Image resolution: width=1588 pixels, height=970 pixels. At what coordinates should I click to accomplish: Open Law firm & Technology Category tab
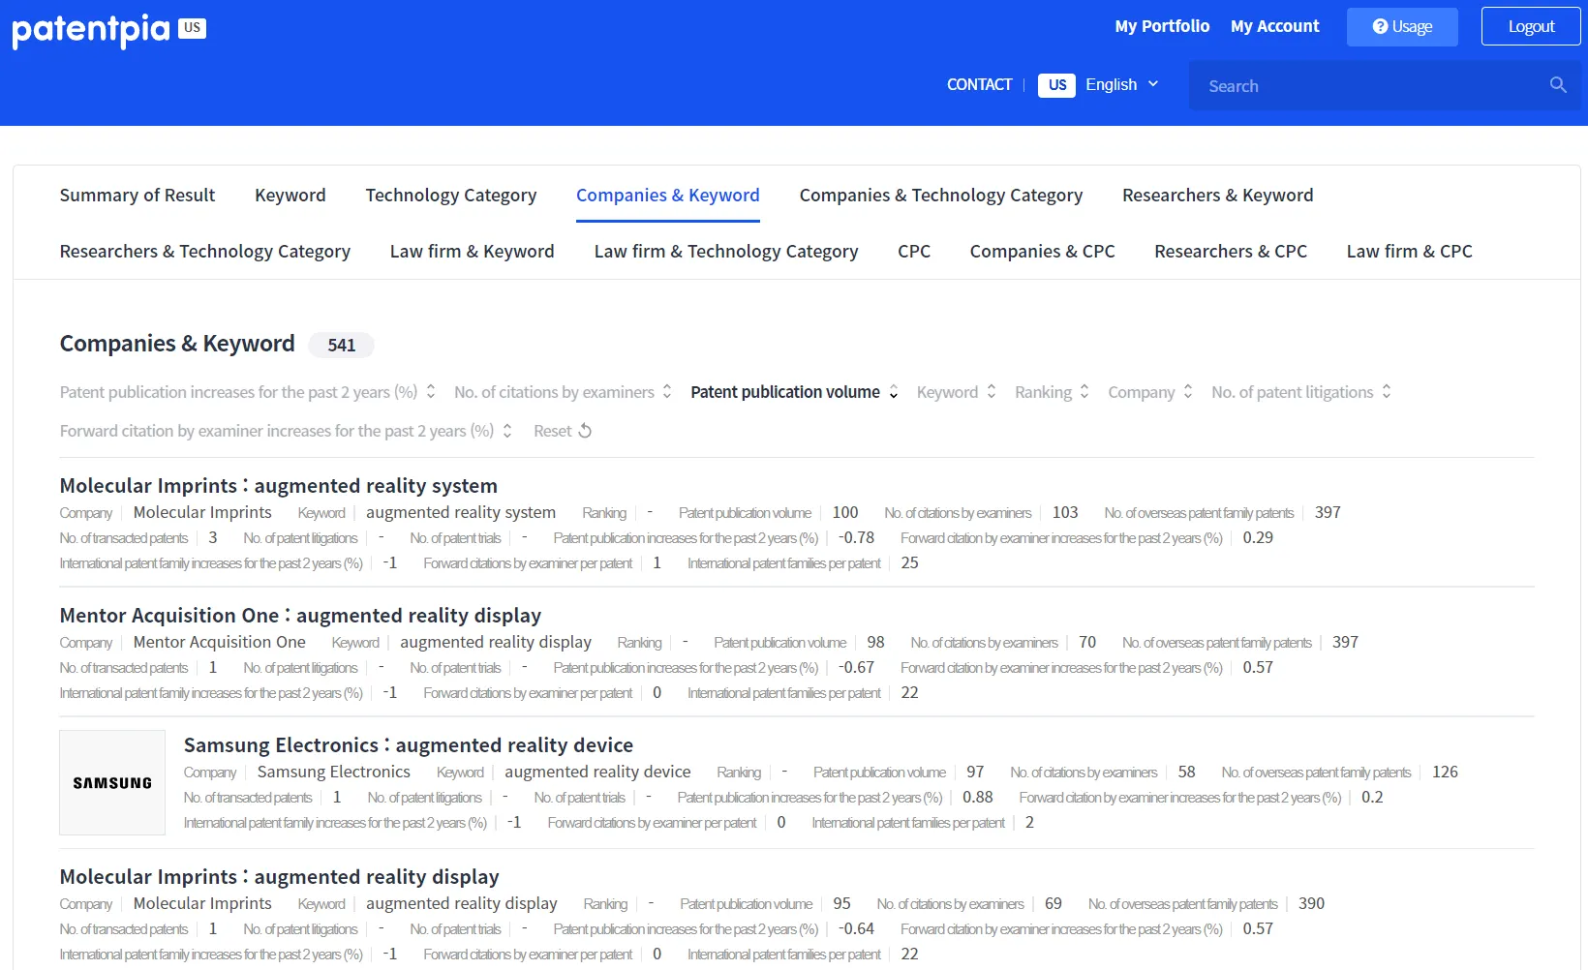[726, 252]
